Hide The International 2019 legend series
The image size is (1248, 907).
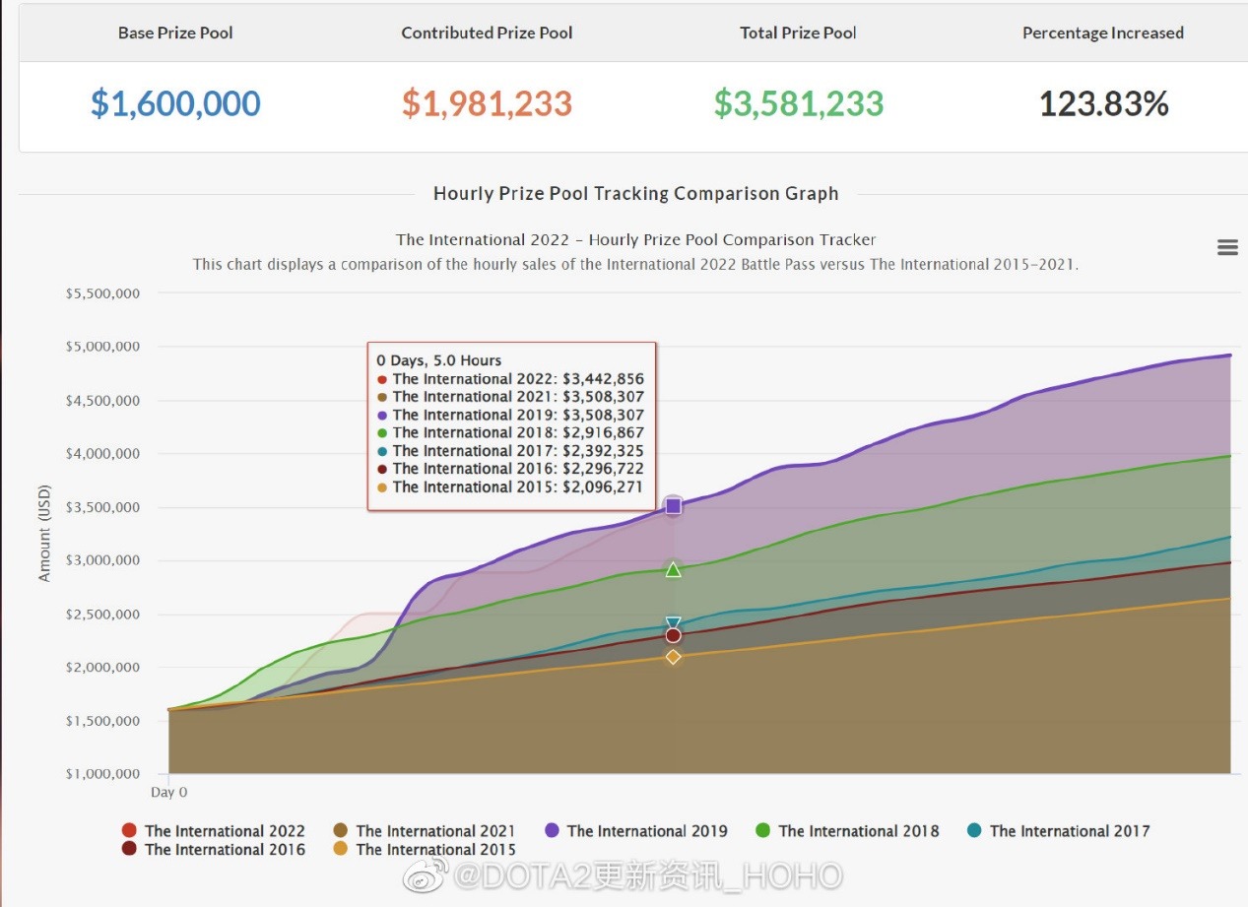636,831
